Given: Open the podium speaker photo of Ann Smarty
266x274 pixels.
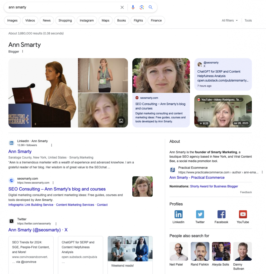Looking at the screenshot, I should 43,93.
